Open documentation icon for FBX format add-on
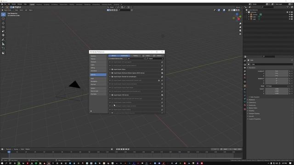This screenshot has width=294, height=165. [162, 95]
